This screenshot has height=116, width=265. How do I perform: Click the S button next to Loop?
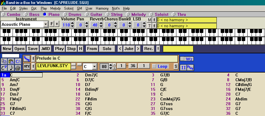click(x=176, y=66)
